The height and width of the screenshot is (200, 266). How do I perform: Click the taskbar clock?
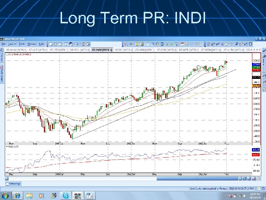[x=255, y=196]
